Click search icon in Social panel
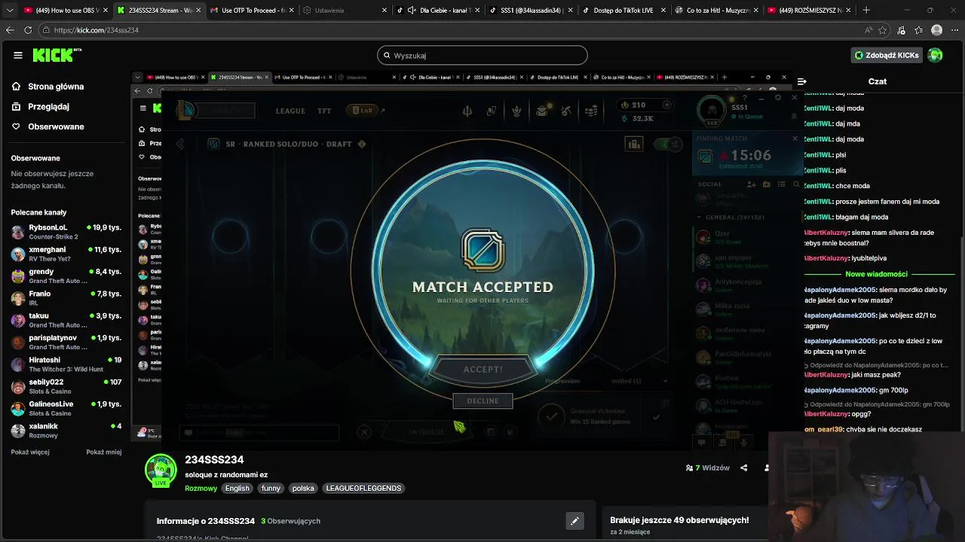 coord(796,184)
